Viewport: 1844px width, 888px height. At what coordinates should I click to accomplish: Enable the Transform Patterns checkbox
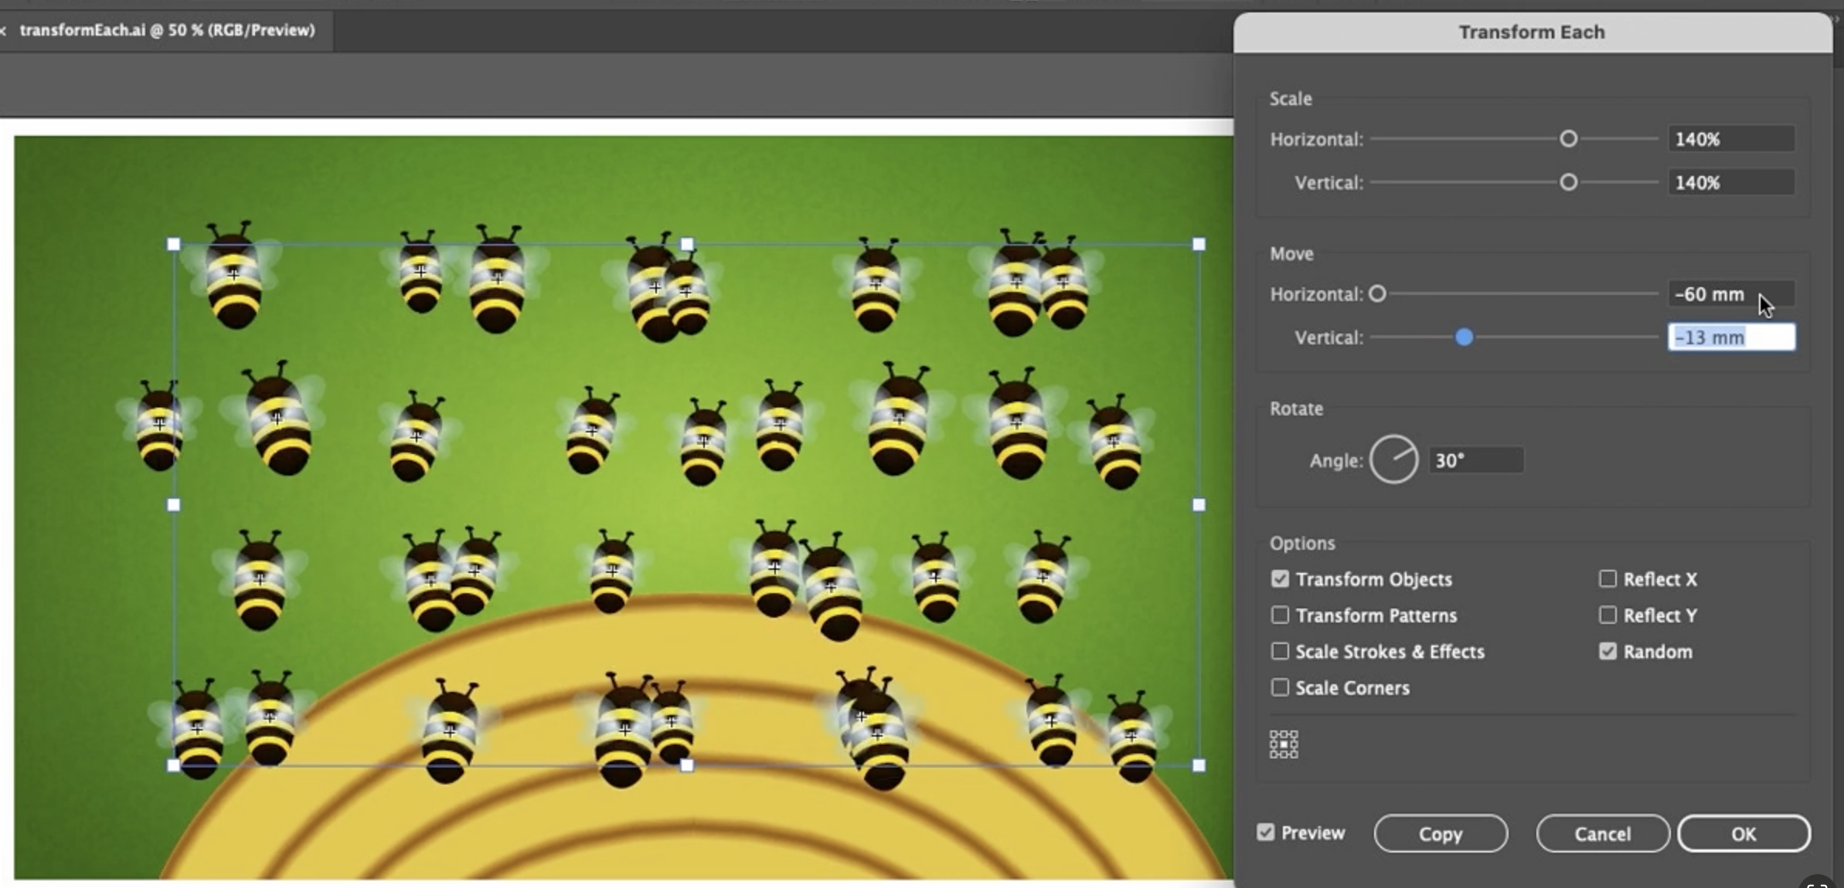(x=1280, y=615)
